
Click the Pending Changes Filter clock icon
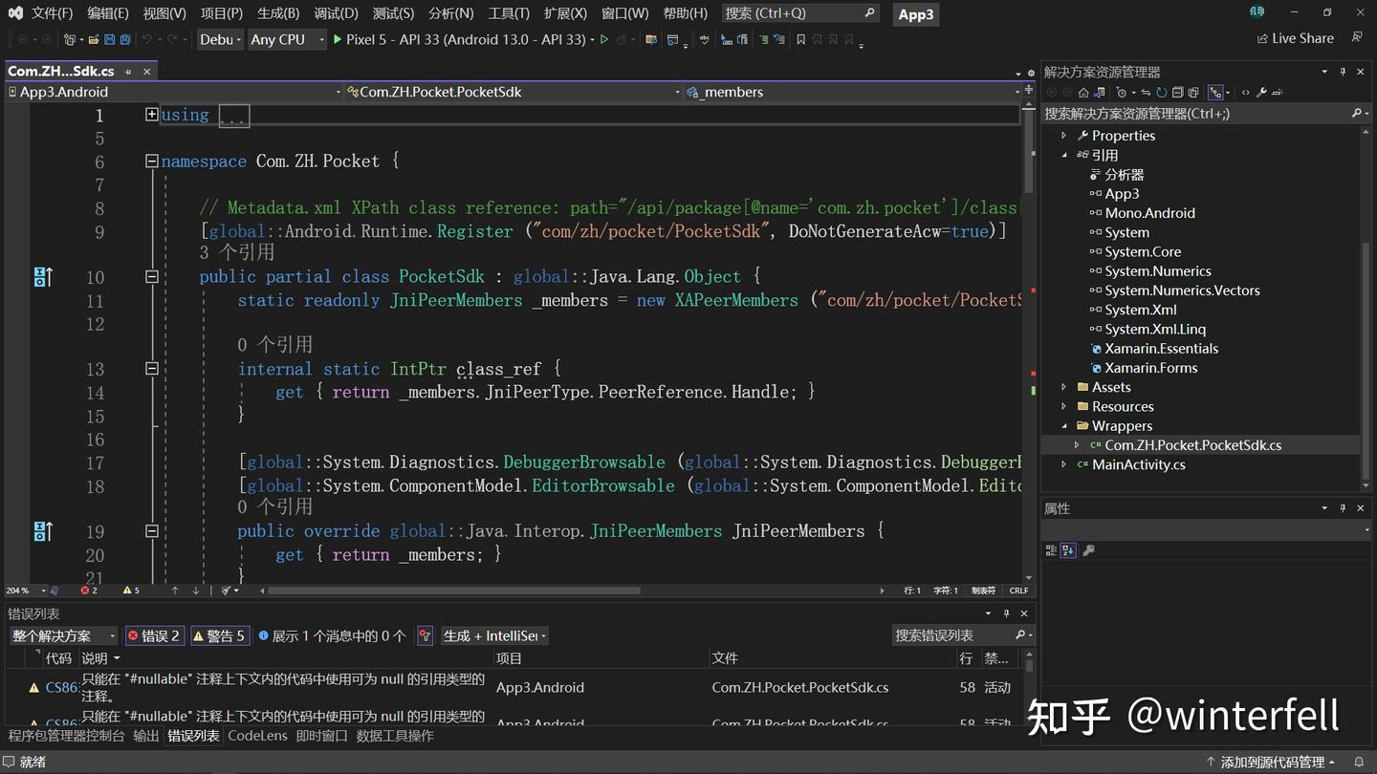pos(1121,93)
